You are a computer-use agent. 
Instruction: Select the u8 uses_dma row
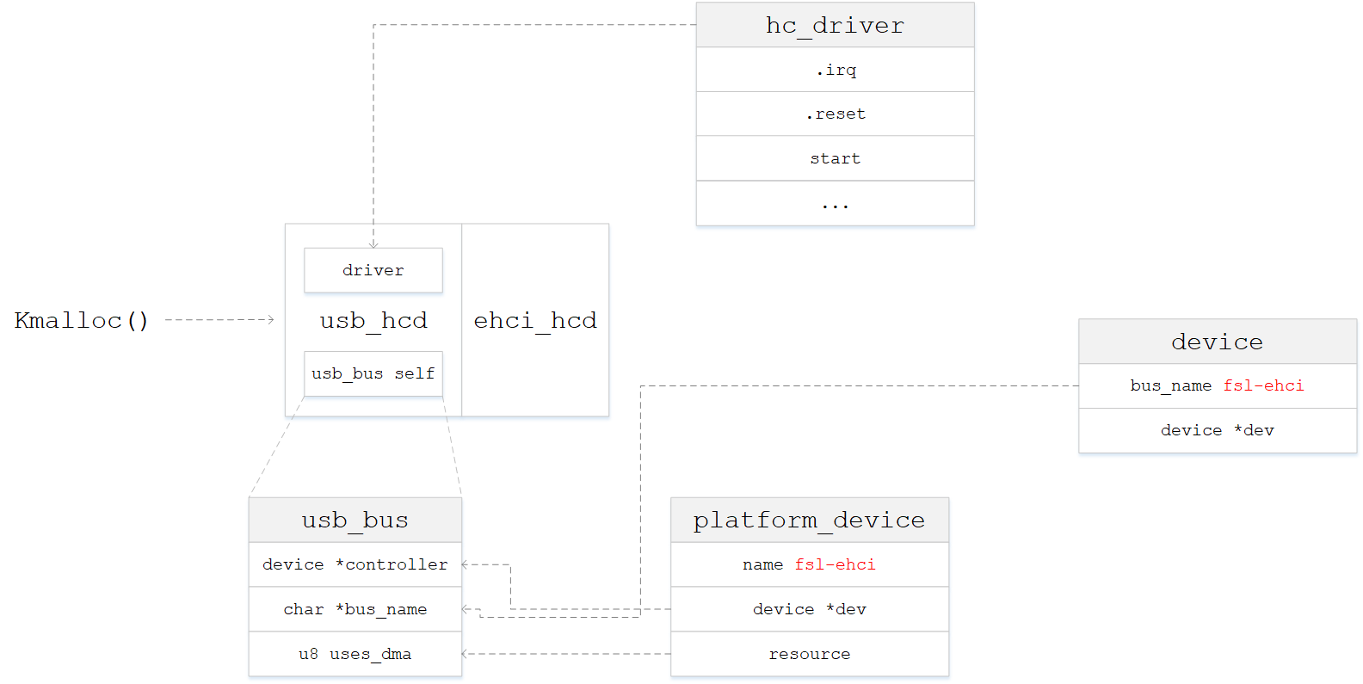point(355,654)
